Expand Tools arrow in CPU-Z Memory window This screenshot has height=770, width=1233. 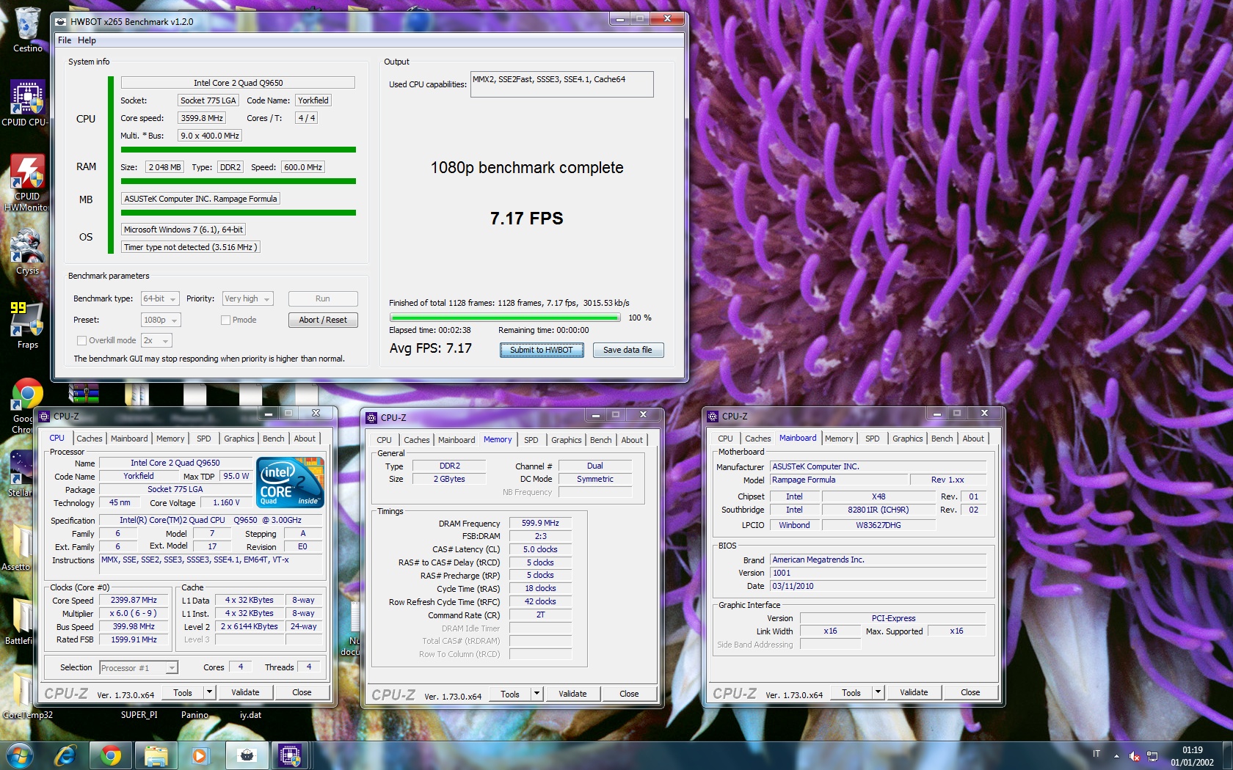pos(537,694)
